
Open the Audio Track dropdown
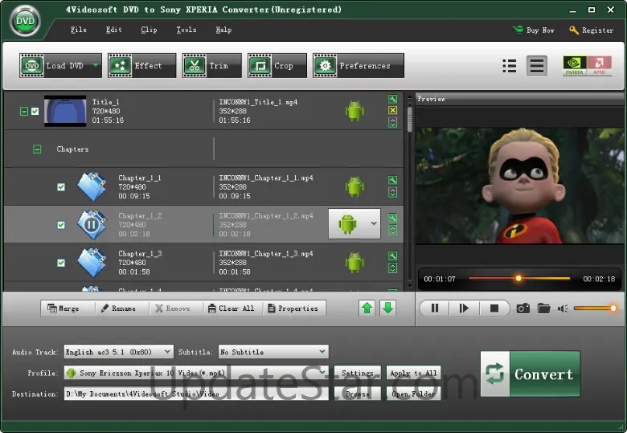tap(119, 352)
